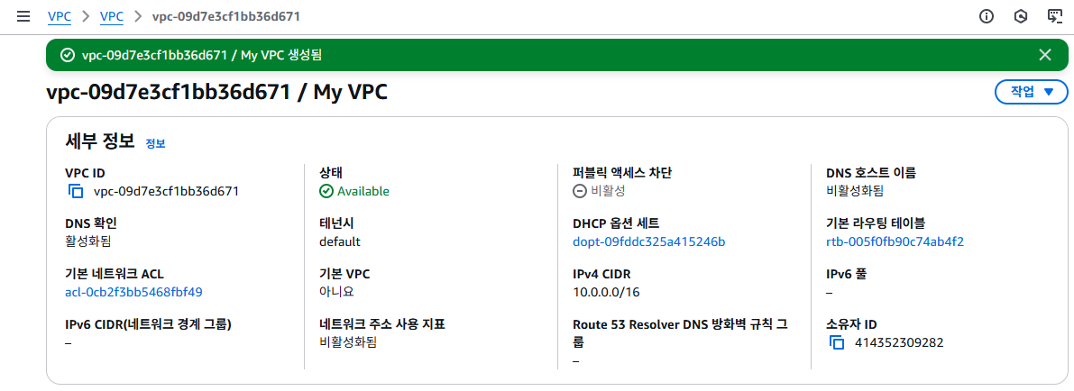
Task: Go to second VPC breadcrumb link
Action: click(x=111, y=16)
